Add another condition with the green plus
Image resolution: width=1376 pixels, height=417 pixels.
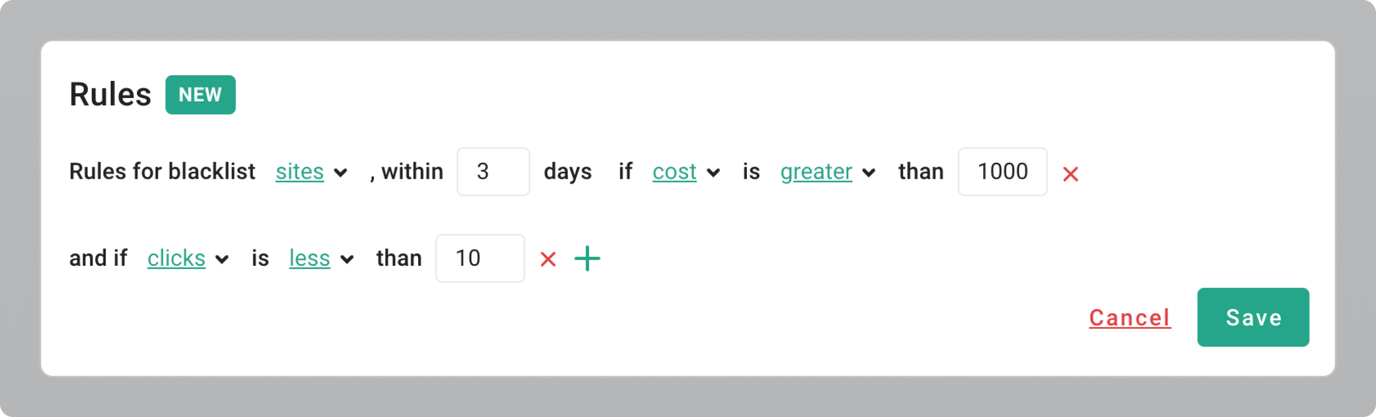point(587,259)
